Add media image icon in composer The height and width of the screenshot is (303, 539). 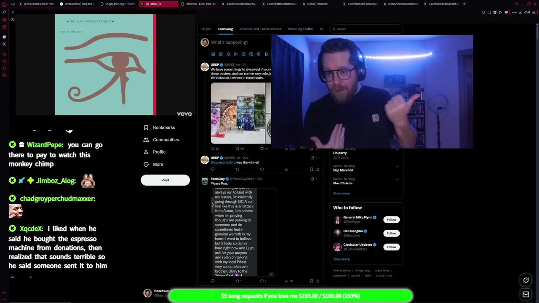213,54
